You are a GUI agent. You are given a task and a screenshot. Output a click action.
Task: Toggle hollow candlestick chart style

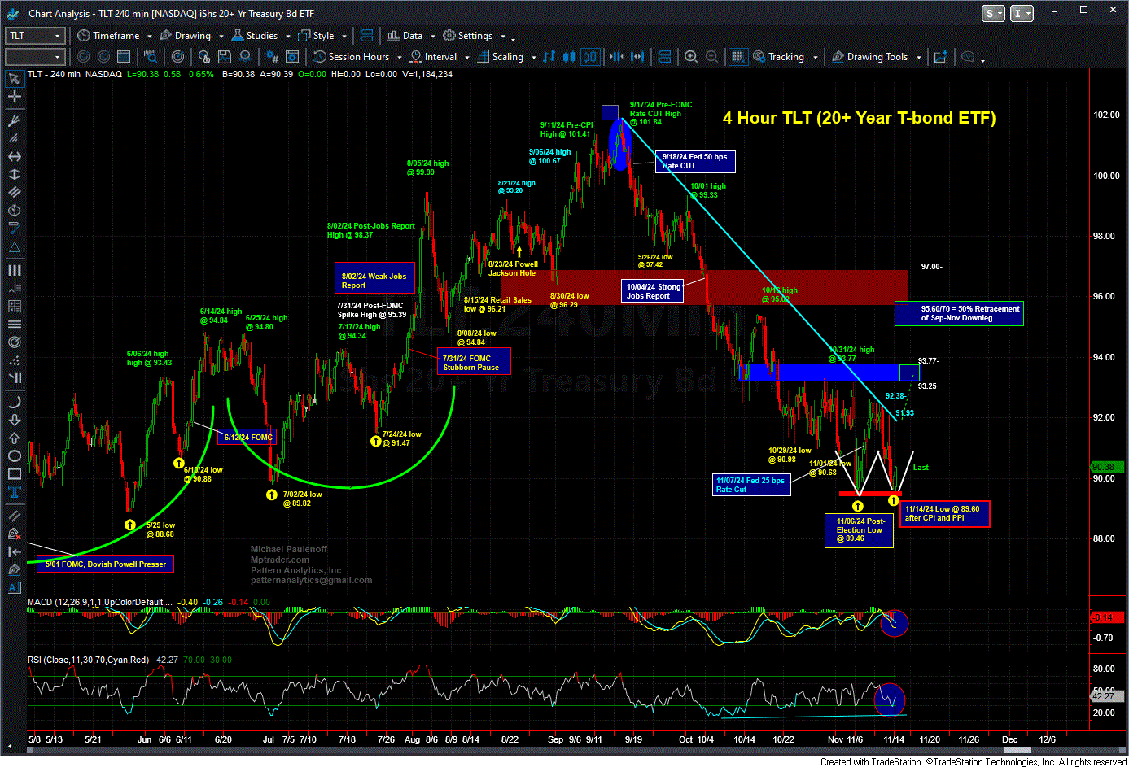point(589,56)
